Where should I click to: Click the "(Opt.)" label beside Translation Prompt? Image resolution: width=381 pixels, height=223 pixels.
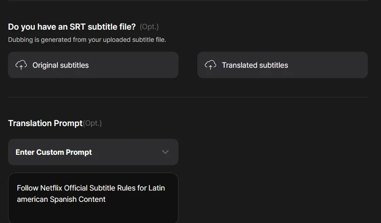coord(92,123)
